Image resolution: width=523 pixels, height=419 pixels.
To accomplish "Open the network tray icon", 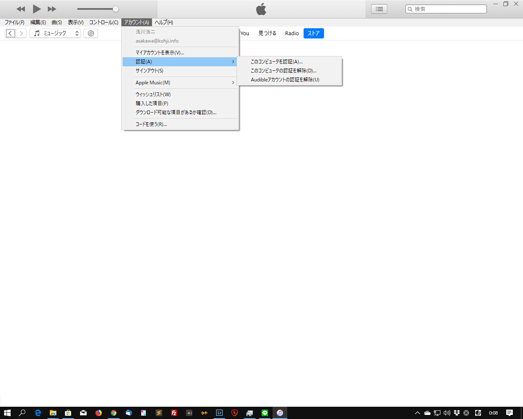I will pos(437,413).
